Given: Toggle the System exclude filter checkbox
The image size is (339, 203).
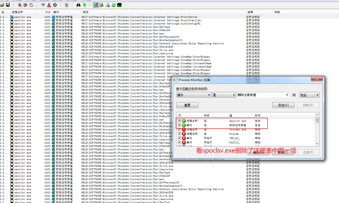Looking at the screenshot, I should pyautogui.click(x=180, y=134).
